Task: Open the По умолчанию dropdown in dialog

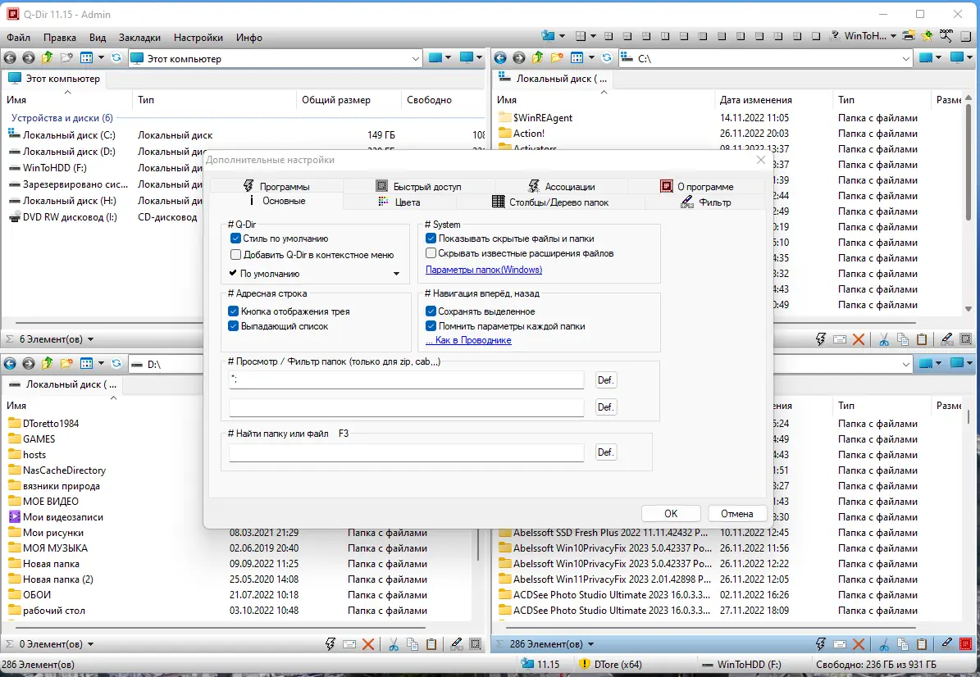Action: pos(316,274)
